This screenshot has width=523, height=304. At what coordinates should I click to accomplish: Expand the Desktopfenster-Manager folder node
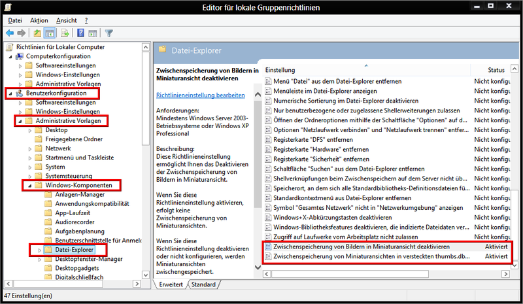click(x=39, y=259)
